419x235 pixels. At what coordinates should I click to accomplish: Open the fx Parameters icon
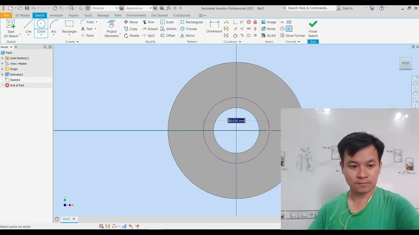168,8
